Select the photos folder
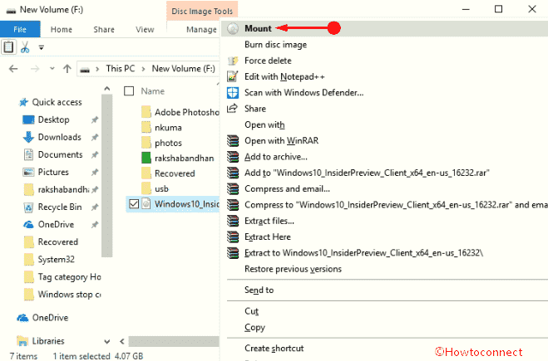548x361 pixels. 168,143
